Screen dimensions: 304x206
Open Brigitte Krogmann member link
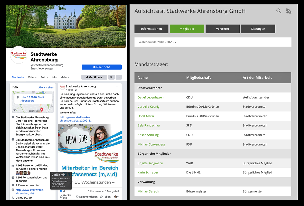[150, 163]
